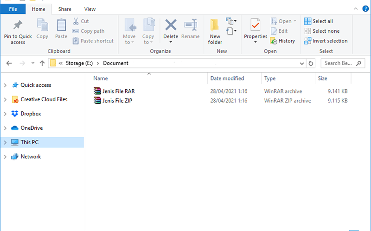Open recent locations dropdown arrow

33,63
